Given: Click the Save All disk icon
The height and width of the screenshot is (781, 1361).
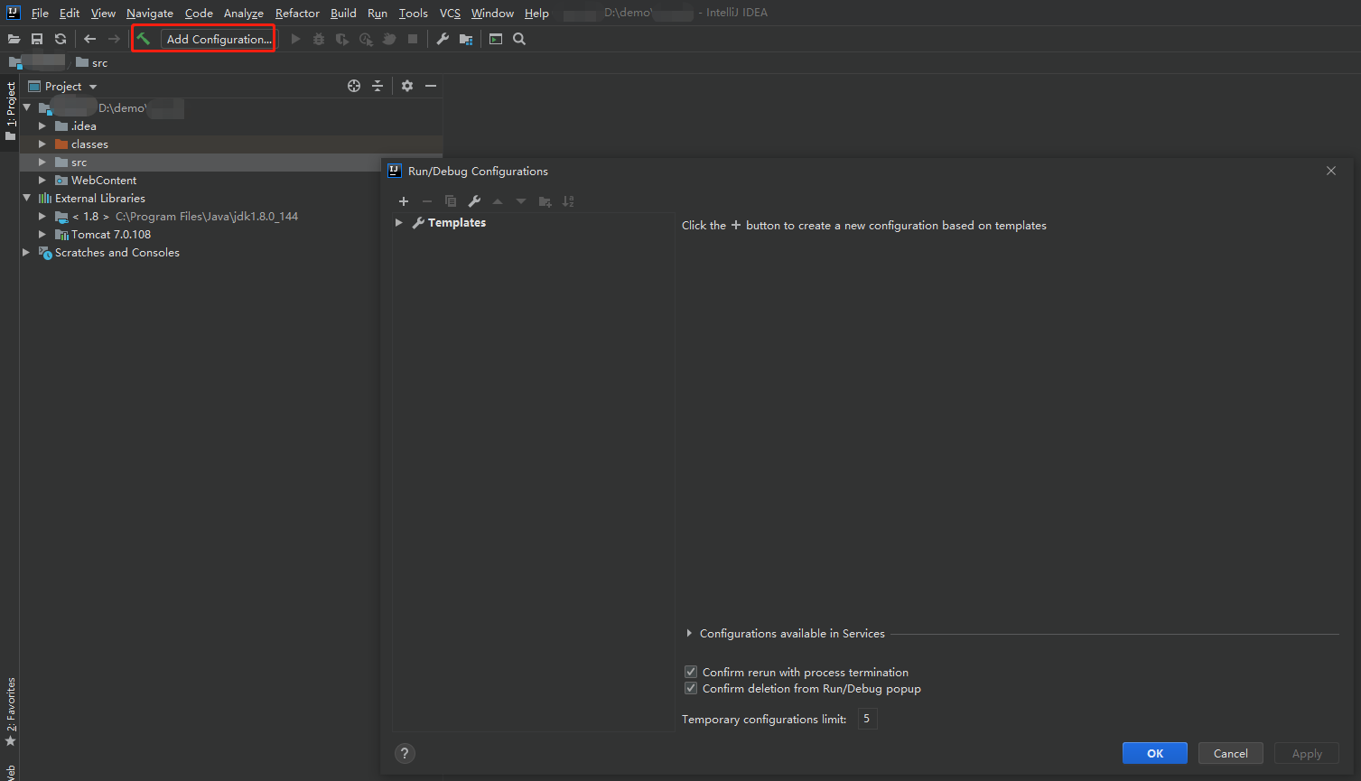Looking at the screenshot, I should coord(37,39).
